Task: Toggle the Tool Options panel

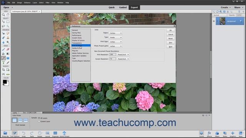Action: 15,134
